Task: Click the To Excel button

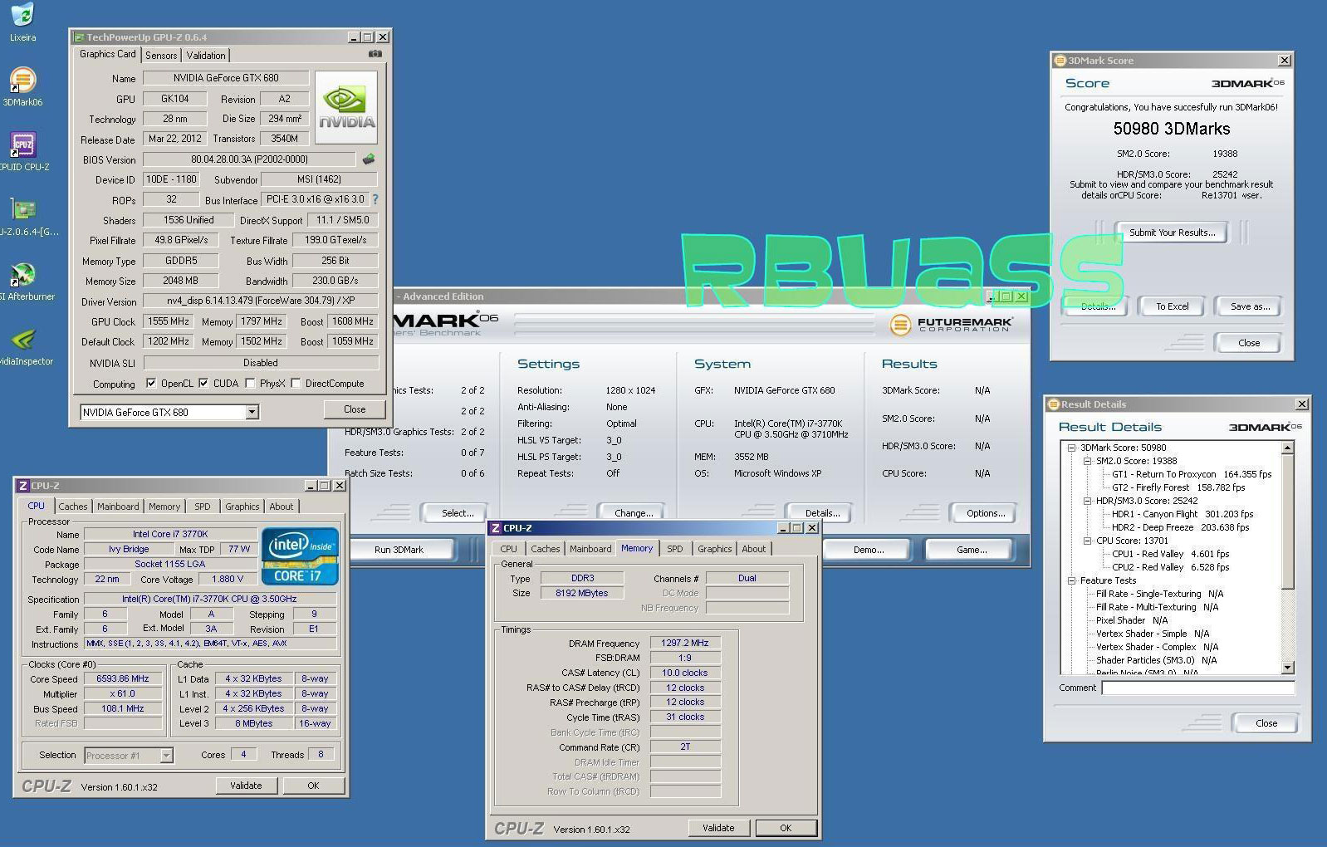Action: 1172,306
